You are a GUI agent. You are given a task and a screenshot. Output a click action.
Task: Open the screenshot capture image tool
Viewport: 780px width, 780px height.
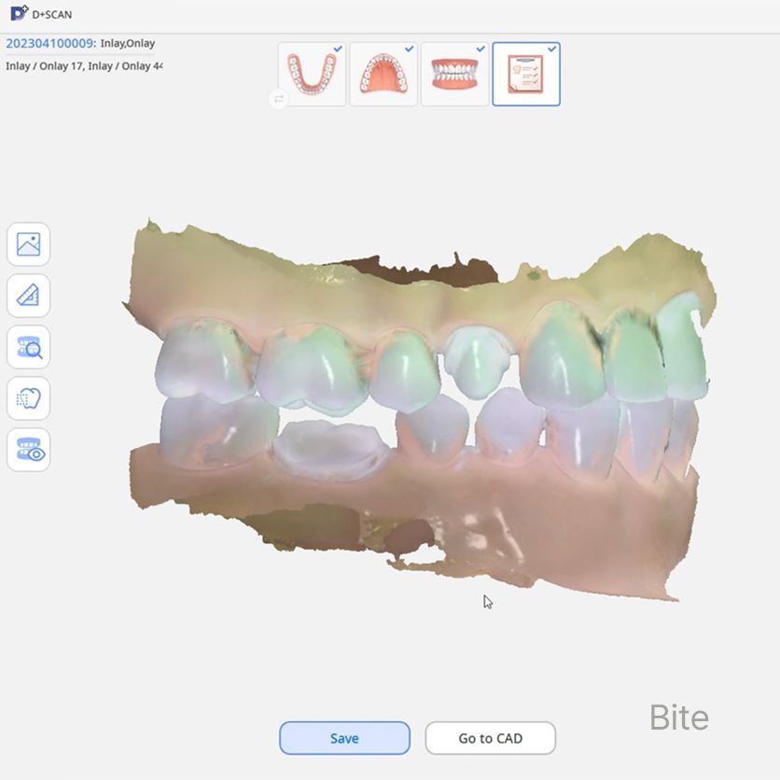pyautogui.click(x=28, y=244)
